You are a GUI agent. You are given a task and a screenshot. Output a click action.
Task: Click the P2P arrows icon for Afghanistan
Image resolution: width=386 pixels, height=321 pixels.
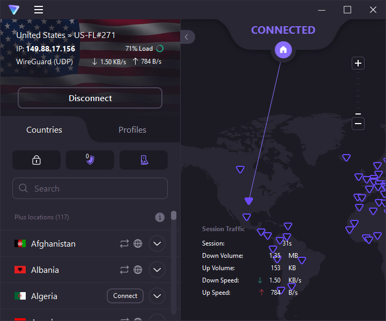(x=124, y=243)
